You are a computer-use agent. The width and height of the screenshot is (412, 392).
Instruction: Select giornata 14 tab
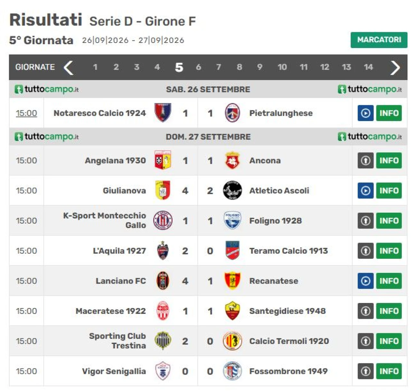[x=368, y=67]
